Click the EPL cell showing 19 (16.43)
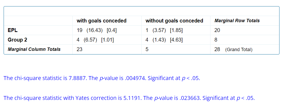 tap(97, 30)
